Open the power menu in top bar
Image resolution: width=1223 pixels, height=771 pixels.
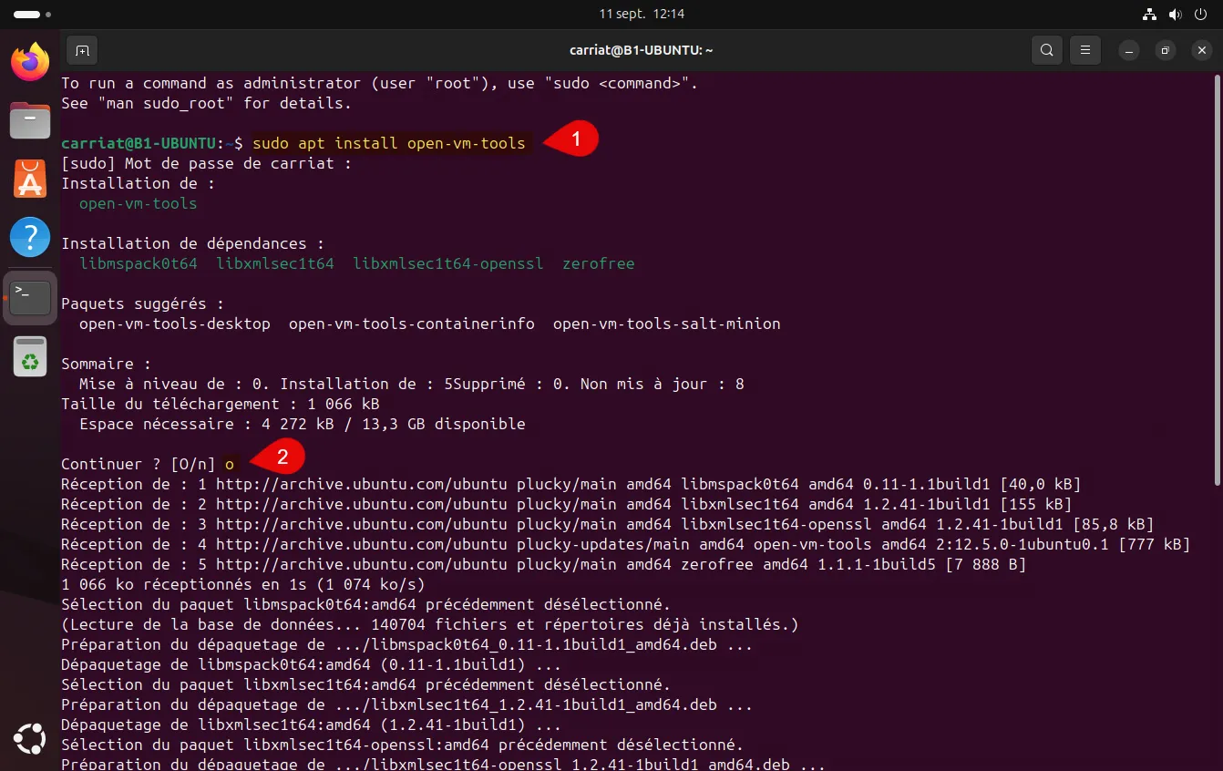1200,15
